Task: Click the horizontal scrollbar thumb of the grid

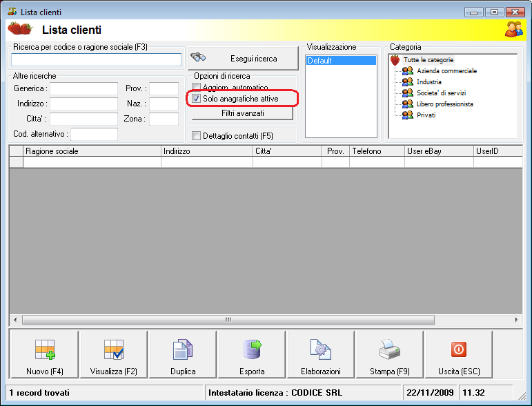Action: (x=228, y=320)
